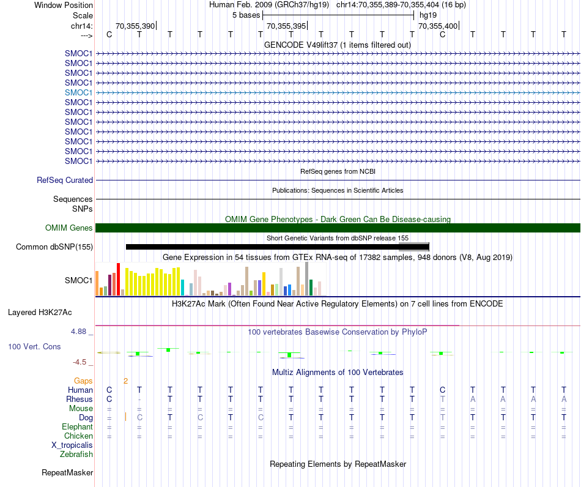
Task: Click the small gray dbSNP variant item
Action: (414, 247)
